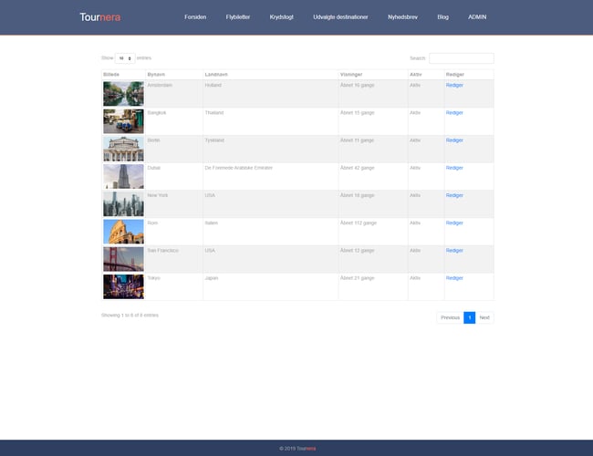
Task: Open the ADMIN menu item
Action: (x=478, y=17)
